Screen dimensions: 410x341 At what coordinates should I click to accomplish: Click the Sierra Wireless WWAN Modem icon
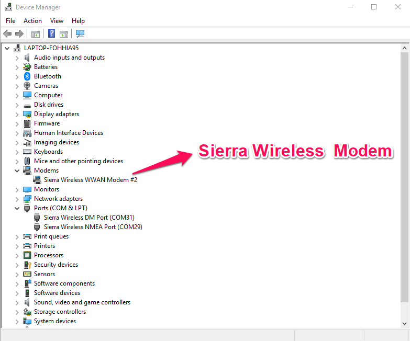click(x=37, y=180)
